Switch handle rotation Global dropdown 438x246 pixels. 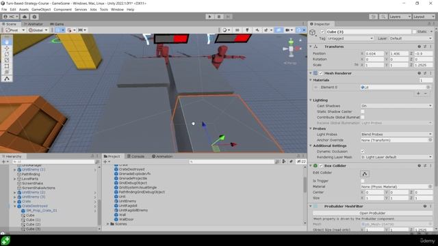click(x=38, y=30)
